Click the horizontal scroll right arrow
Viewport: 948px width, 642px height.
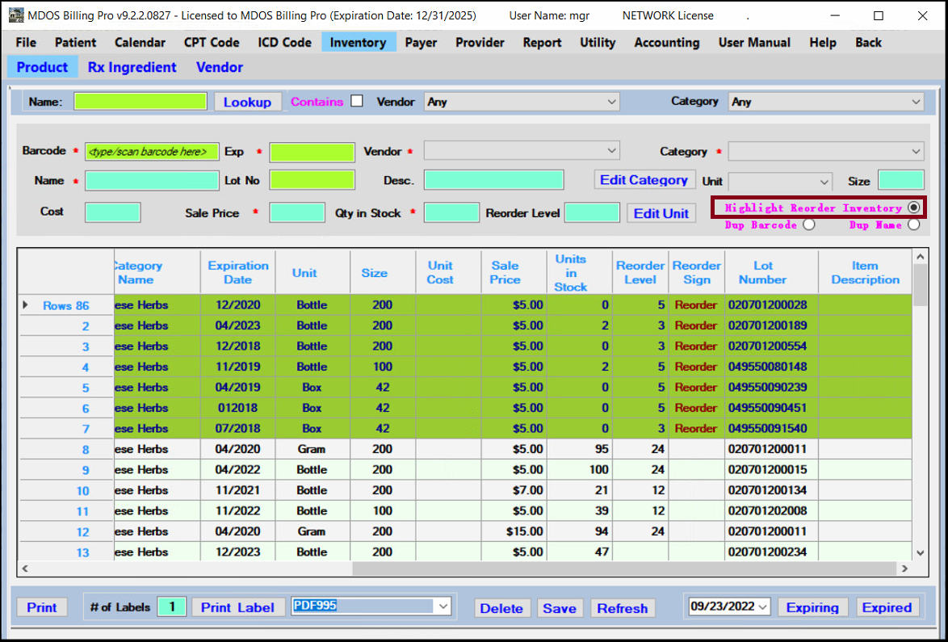click(904, 569)
